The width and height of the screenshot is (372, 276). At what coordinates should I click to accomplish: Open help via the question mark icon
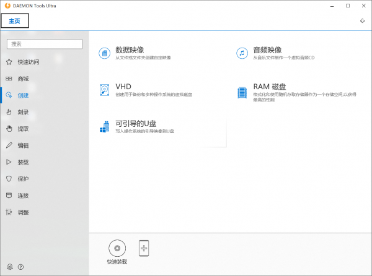[20, 267]
